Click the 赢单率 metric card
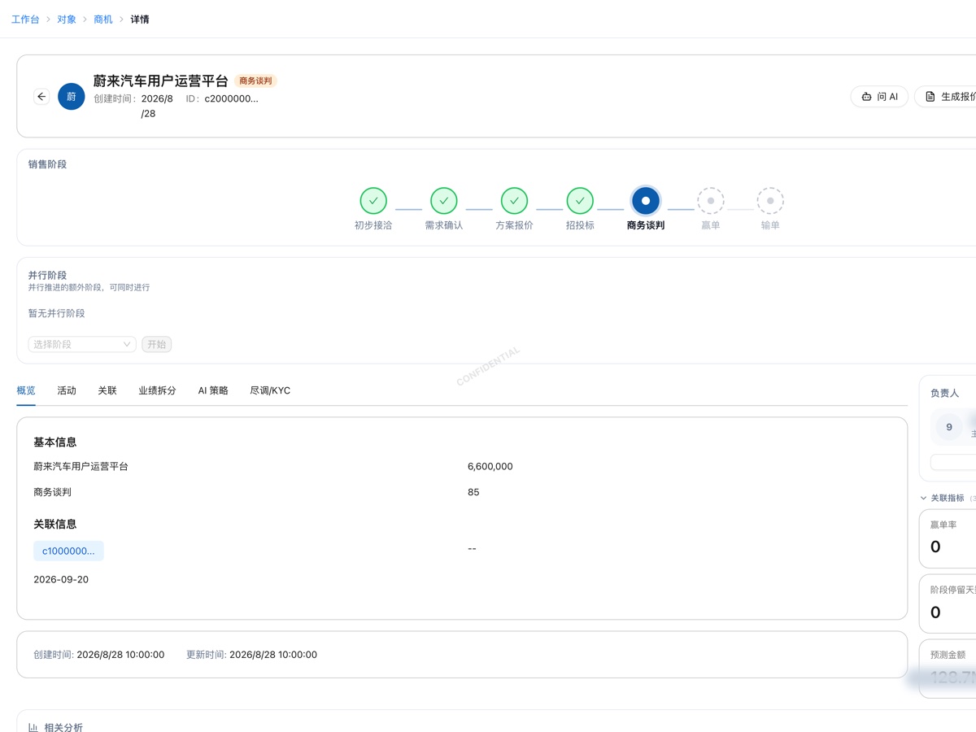The width and height of the screenshot is (976, 732). click(948, 538)
